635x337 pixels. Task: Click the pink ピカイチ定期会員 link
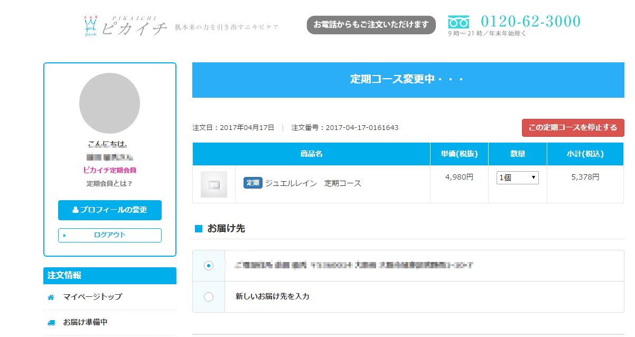[x=109, y=170]
